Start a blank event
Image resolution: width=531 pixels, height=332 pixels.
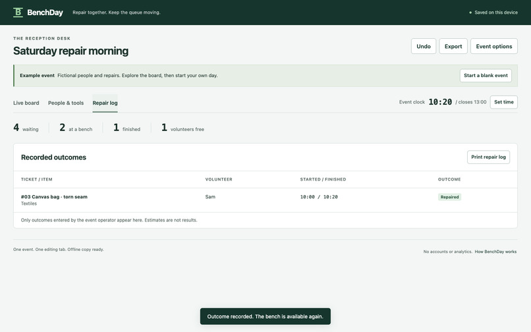(x=486, y=75)
